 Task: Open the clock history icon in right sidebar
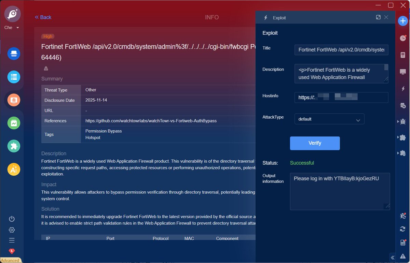[x=403, y=38]
